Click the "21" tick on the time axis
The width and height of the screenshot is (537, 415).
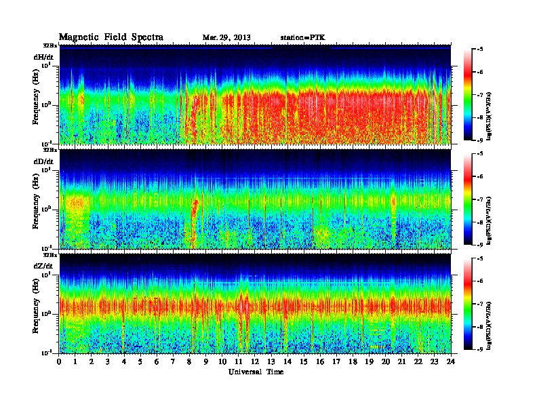(x=401, y=362)
